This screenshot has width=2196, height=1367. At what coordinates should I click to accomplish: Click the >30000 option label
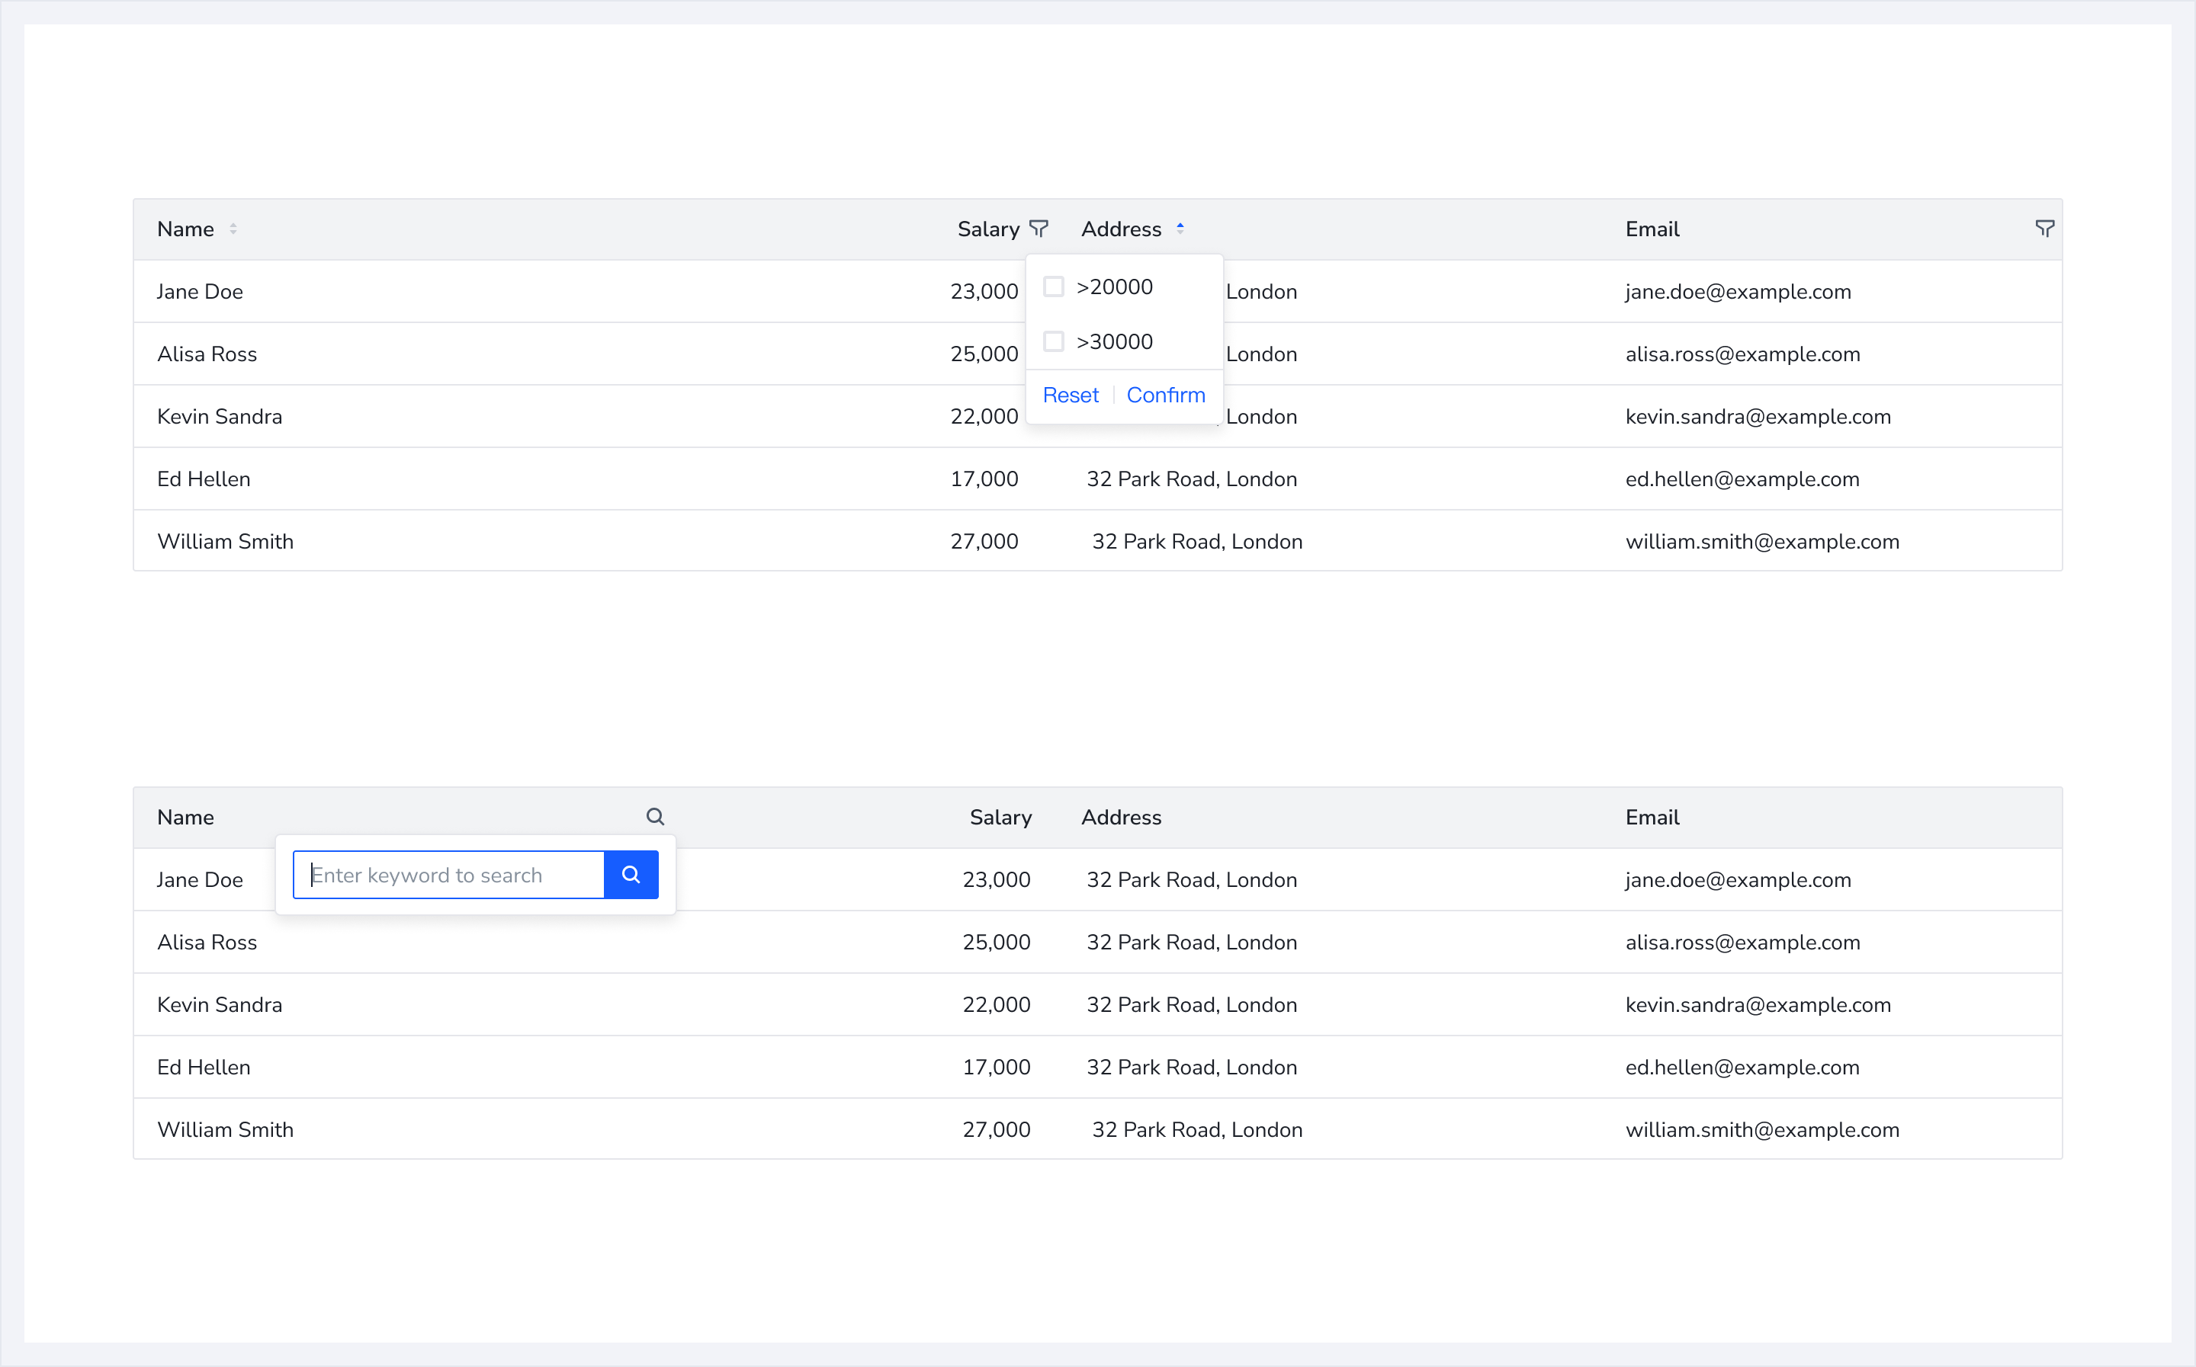click(1114, 341)
